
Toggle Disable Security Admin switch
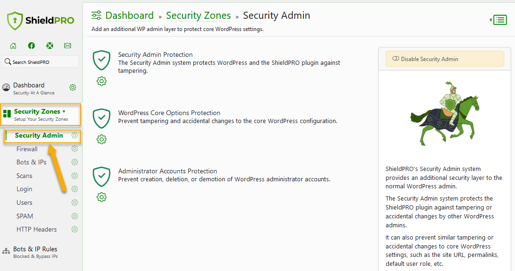(x=395, y=59)
